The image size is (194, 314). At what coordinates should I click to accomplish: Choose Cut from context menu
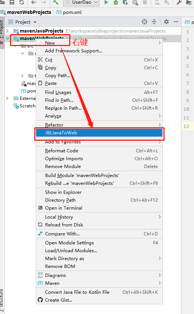99,60
